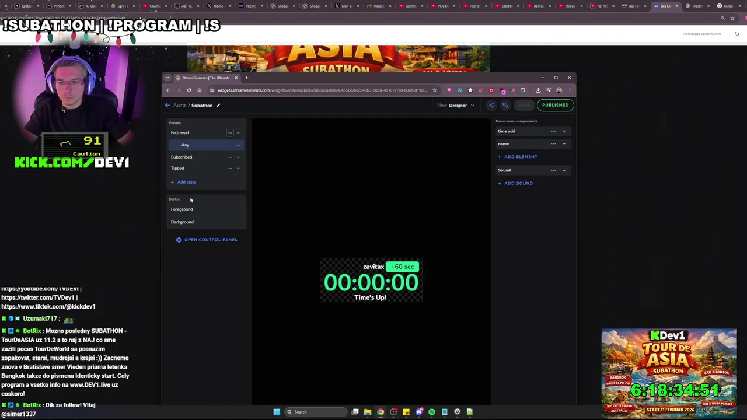Open the browser extensions puzzle icon
Image resolution: width=747 pixels, height=420 pixels.
[523, 90]
